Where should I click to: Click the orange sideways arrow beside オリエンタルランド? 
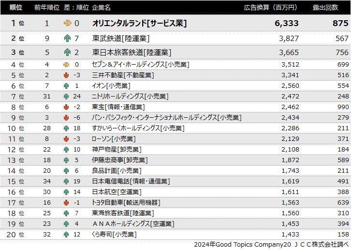pos(67,23)
